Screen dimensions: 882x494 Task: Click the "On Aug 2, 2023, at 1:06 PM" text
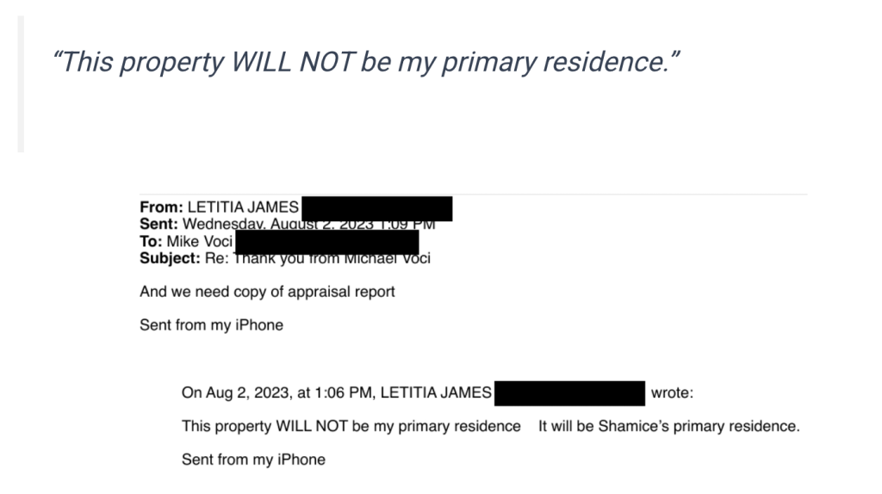tap(277, 393)
